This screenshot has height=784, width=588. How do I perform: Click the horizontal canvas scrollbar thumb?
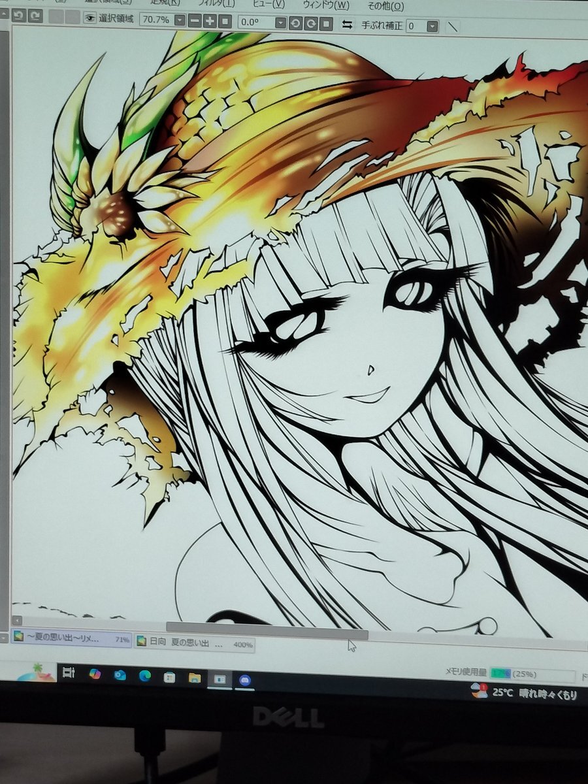tap(267, 630)
